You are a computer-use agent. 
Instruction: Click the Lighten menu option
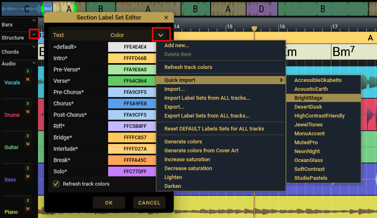173,177
